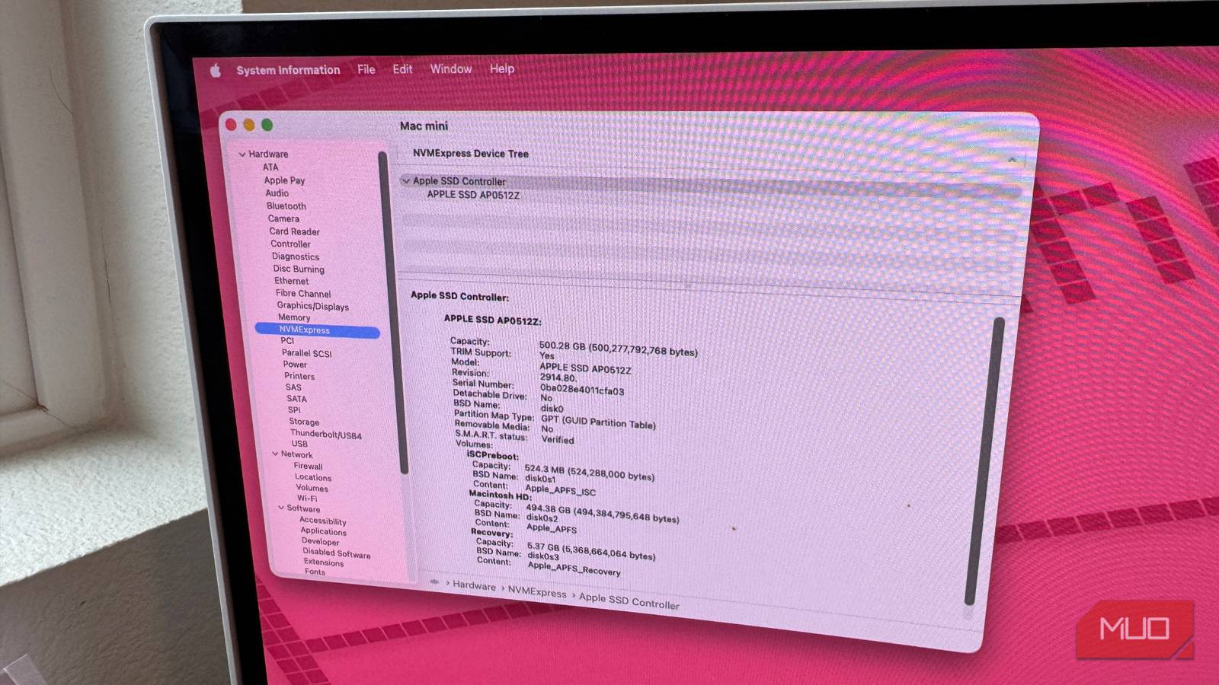Select Developer under Software
1219x685 pixels.
(x=320, y=541)
